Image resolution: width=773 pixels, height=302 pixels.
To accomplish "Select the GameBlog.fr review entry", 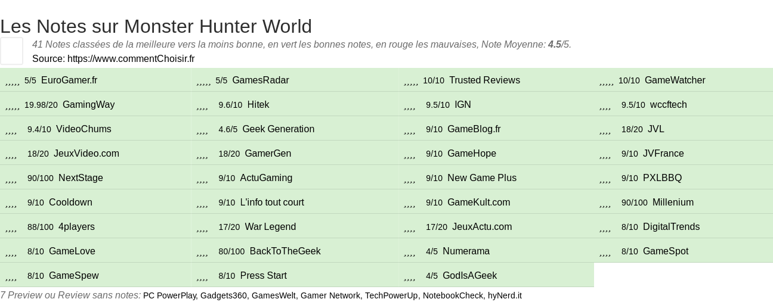I will pos(474,129).
